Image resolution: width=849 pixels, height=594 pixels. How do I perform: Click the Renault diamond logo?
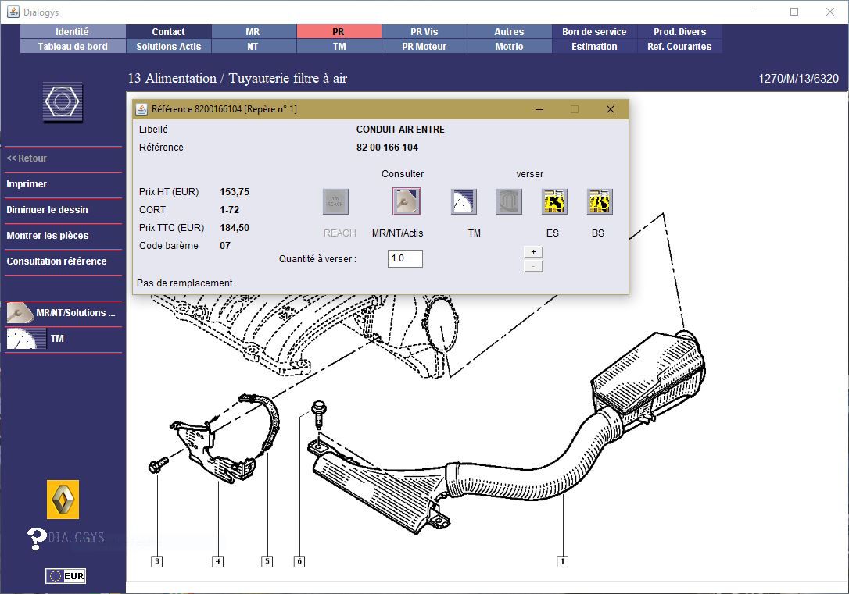coord(63,500)
